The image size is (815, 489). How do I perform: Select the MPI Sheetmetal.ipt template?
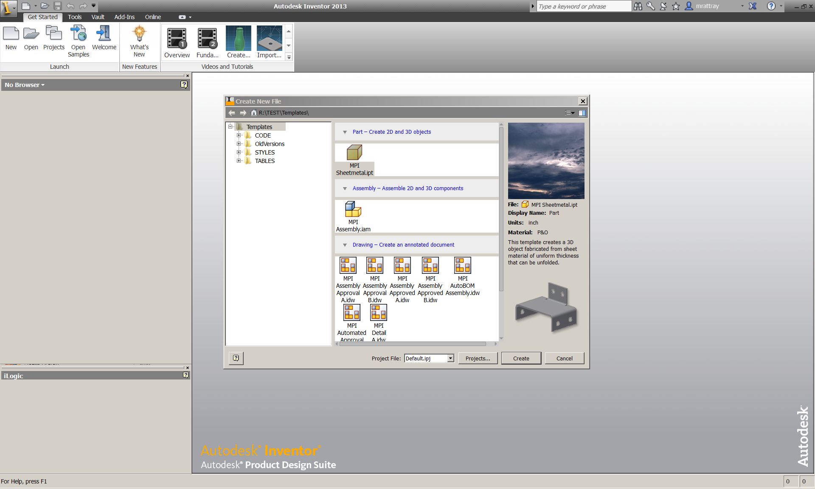tap(354, 160)
